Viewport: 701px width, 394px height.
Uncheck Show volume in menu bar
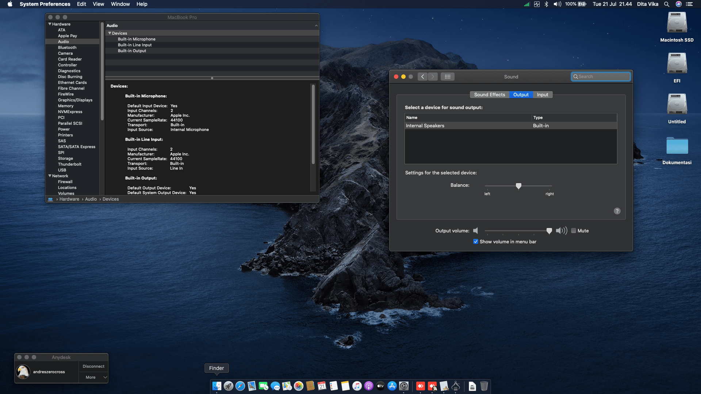(x=476, y=242)
